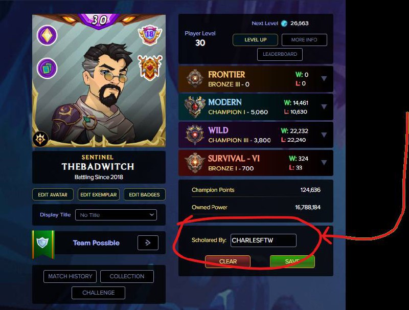Click the LEVEL UP button
The width and height of the screenshot is (409, 310).
[255, 40]
